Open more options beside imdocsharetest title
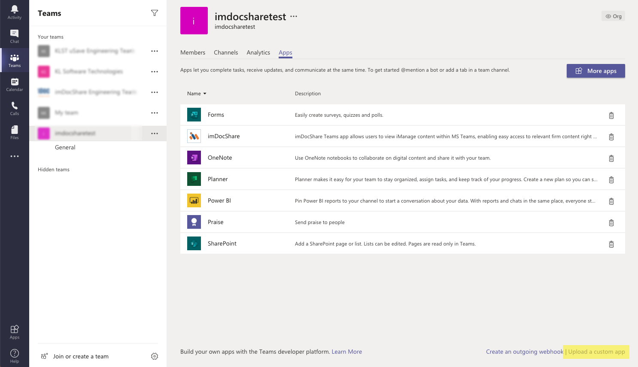 [x=294, y=16]
